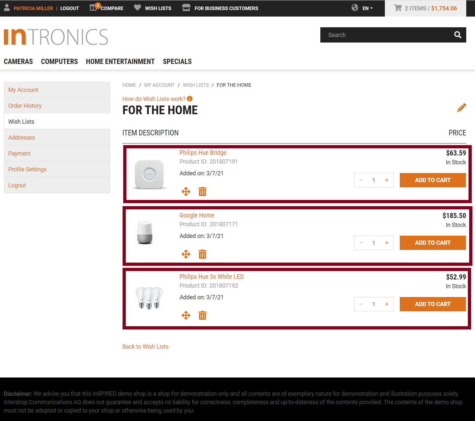Increase quantity for Philips Hue Bridge
The height and width of the screenshot is (421, 475).
click(x=386, y=180)
